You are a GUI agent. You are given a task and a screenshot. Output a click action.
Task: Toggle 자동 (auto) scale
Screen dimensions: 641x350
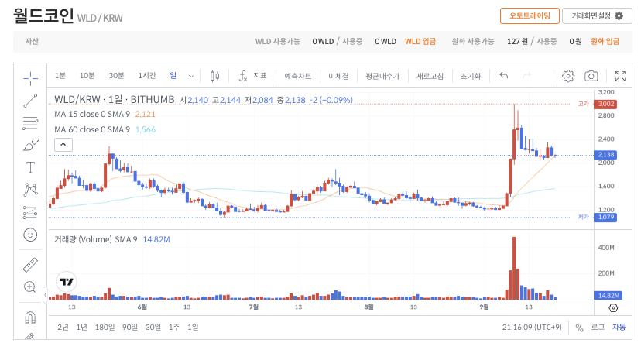click(x=619, y=328)
